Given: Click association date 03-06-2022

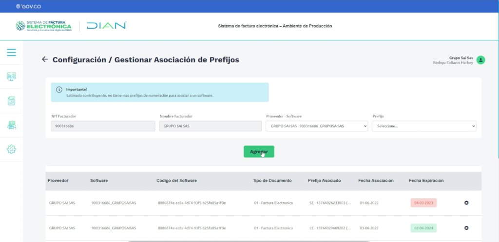Looking at the screenshot, I should (369, 228).
